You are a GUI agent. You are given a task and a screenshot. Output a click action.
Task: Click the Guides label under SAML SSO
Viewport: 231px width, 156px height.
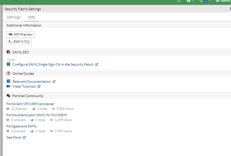tap(11, 60)
